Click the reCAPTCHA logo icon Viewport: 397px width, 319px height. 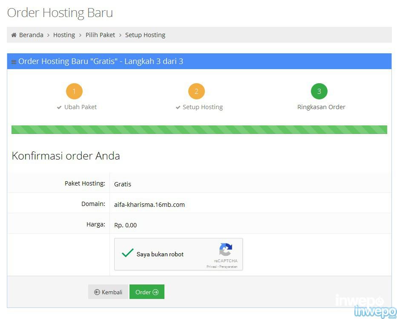(x=226, y=249)
